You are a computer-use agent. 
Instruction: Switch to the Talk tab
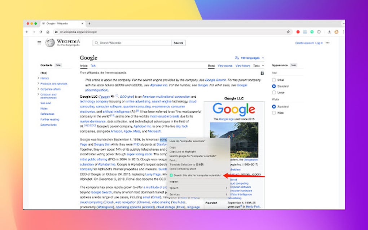coord(93,66)
